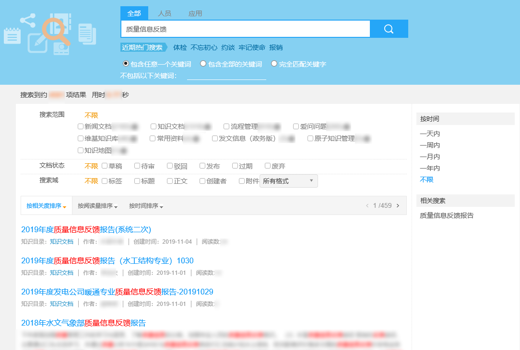The width and height of the screenshot is (520, 350).
Task: Click 知识文档 directory link under 暖通专业 result
Action: coord(61,304)
